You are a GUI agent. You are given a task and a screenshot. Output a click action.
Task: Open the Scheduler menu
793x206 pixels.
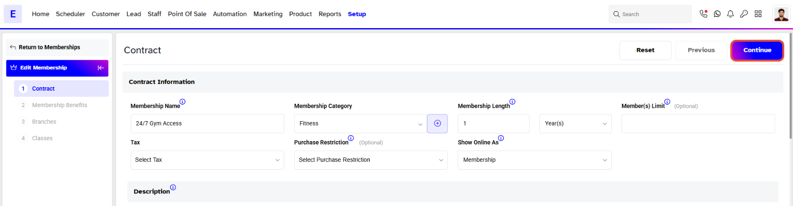click(x=70, y=14)
